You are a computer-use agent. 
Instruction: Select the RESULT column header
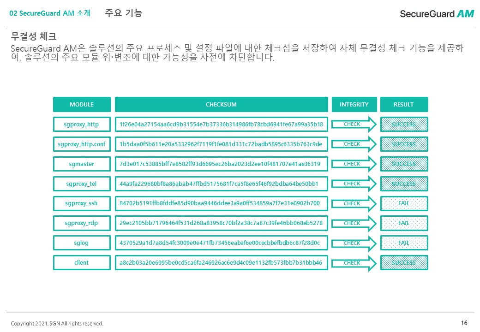(x=404, y=105)
